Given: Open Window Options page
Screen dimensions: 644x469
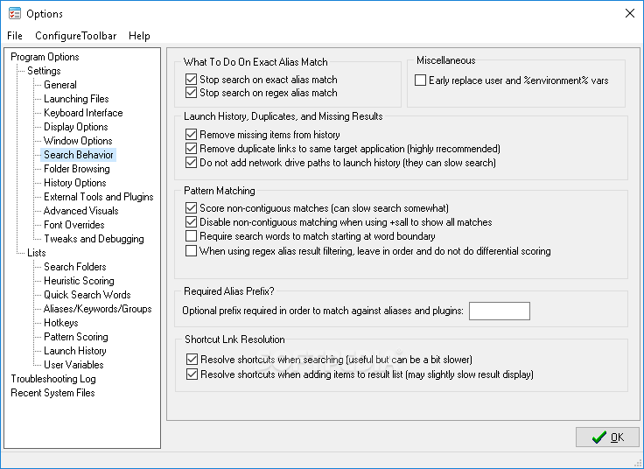Looking at the screenshot, I should click(78, 141).
